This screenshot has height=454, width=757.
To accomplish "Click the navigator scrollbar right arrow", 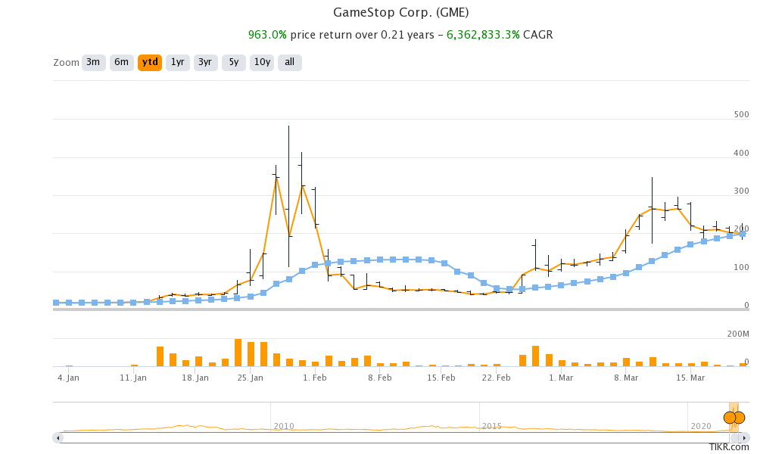I will pos(745,438).
